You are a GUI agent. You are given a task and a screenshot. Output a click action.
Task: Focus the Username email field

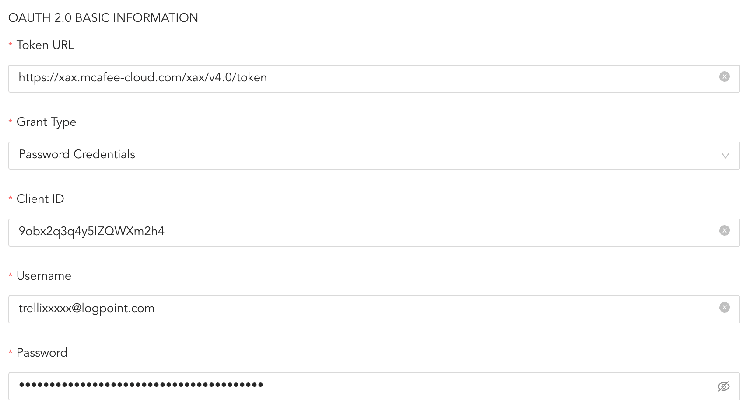(x=350, y=309)
